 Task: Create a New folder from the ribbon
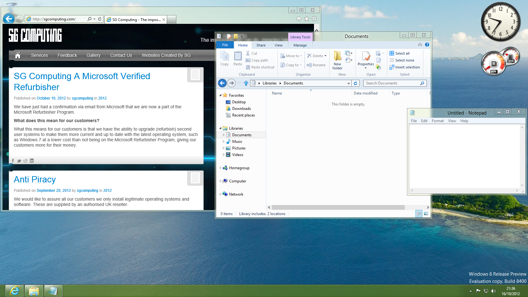(337, 60)
